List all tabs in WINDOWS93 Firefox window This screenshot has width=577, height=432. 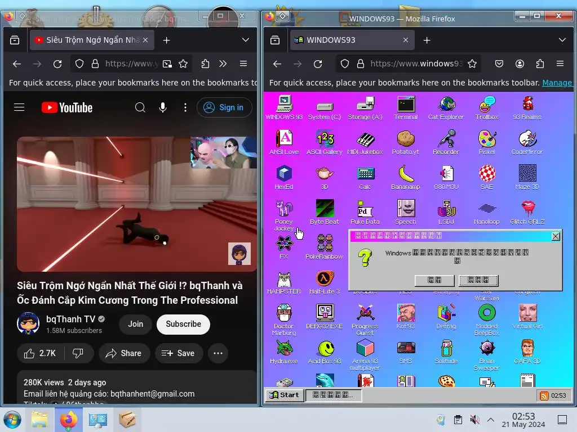coord(562,40)
